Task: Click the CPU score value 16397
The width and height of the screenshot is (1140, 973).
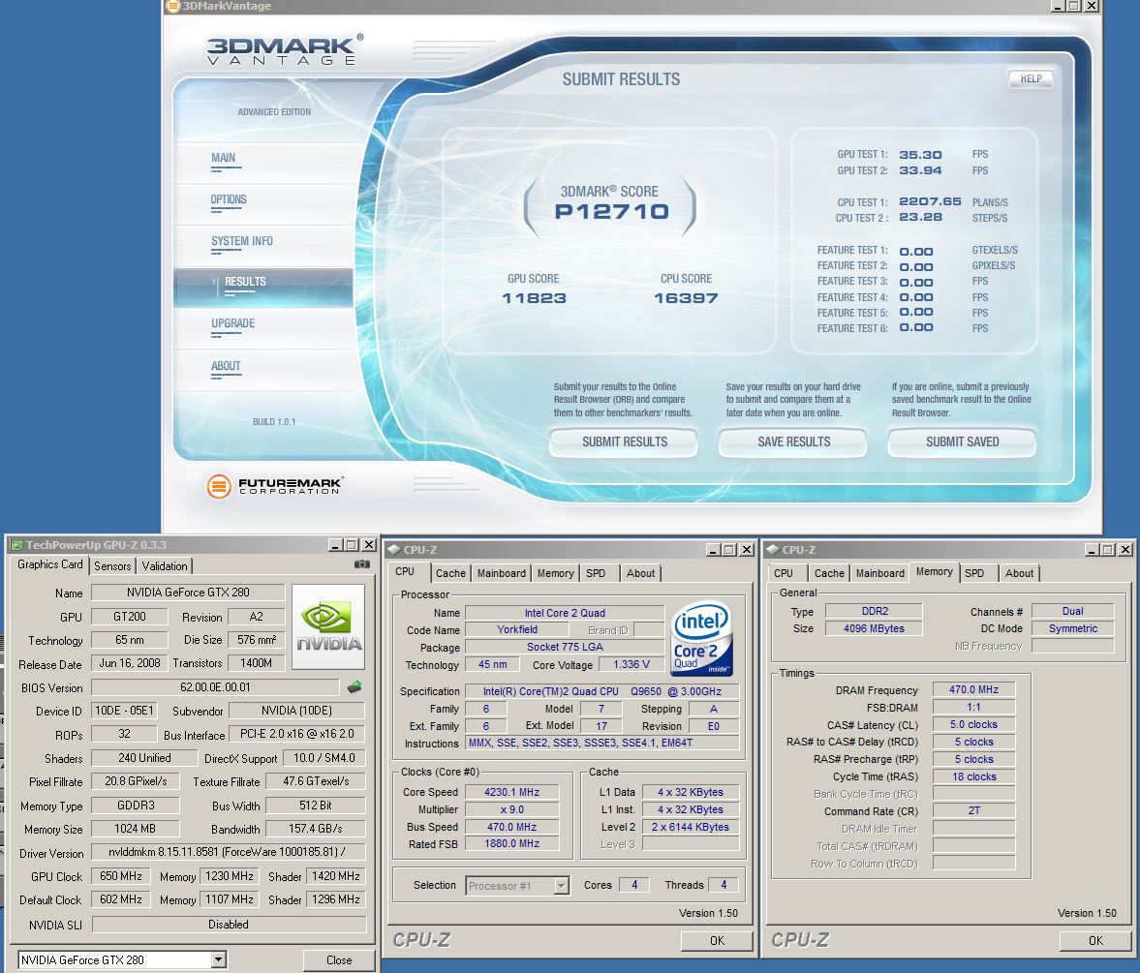Action: click(x=686, y=298)
